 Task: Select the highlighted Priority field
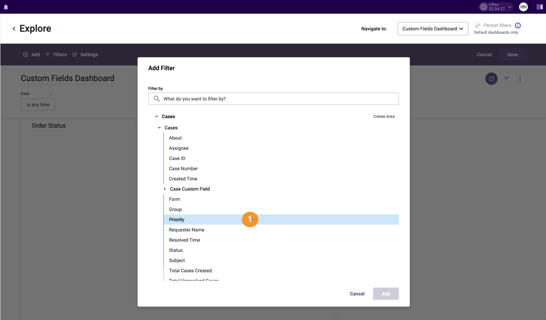pyautogui.click(x=281, y=220)
